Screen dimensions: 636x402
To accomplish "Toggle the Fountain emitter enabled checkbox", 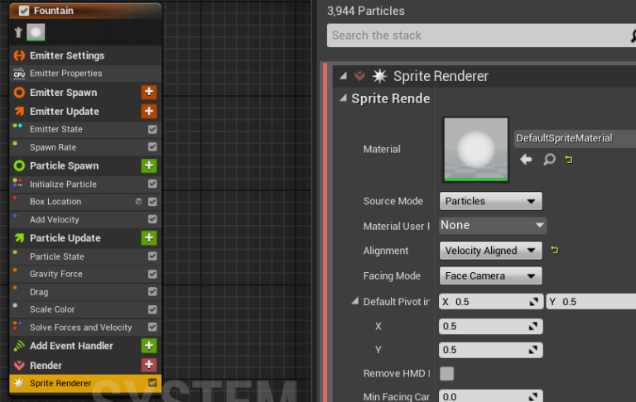I will (24, 11).
